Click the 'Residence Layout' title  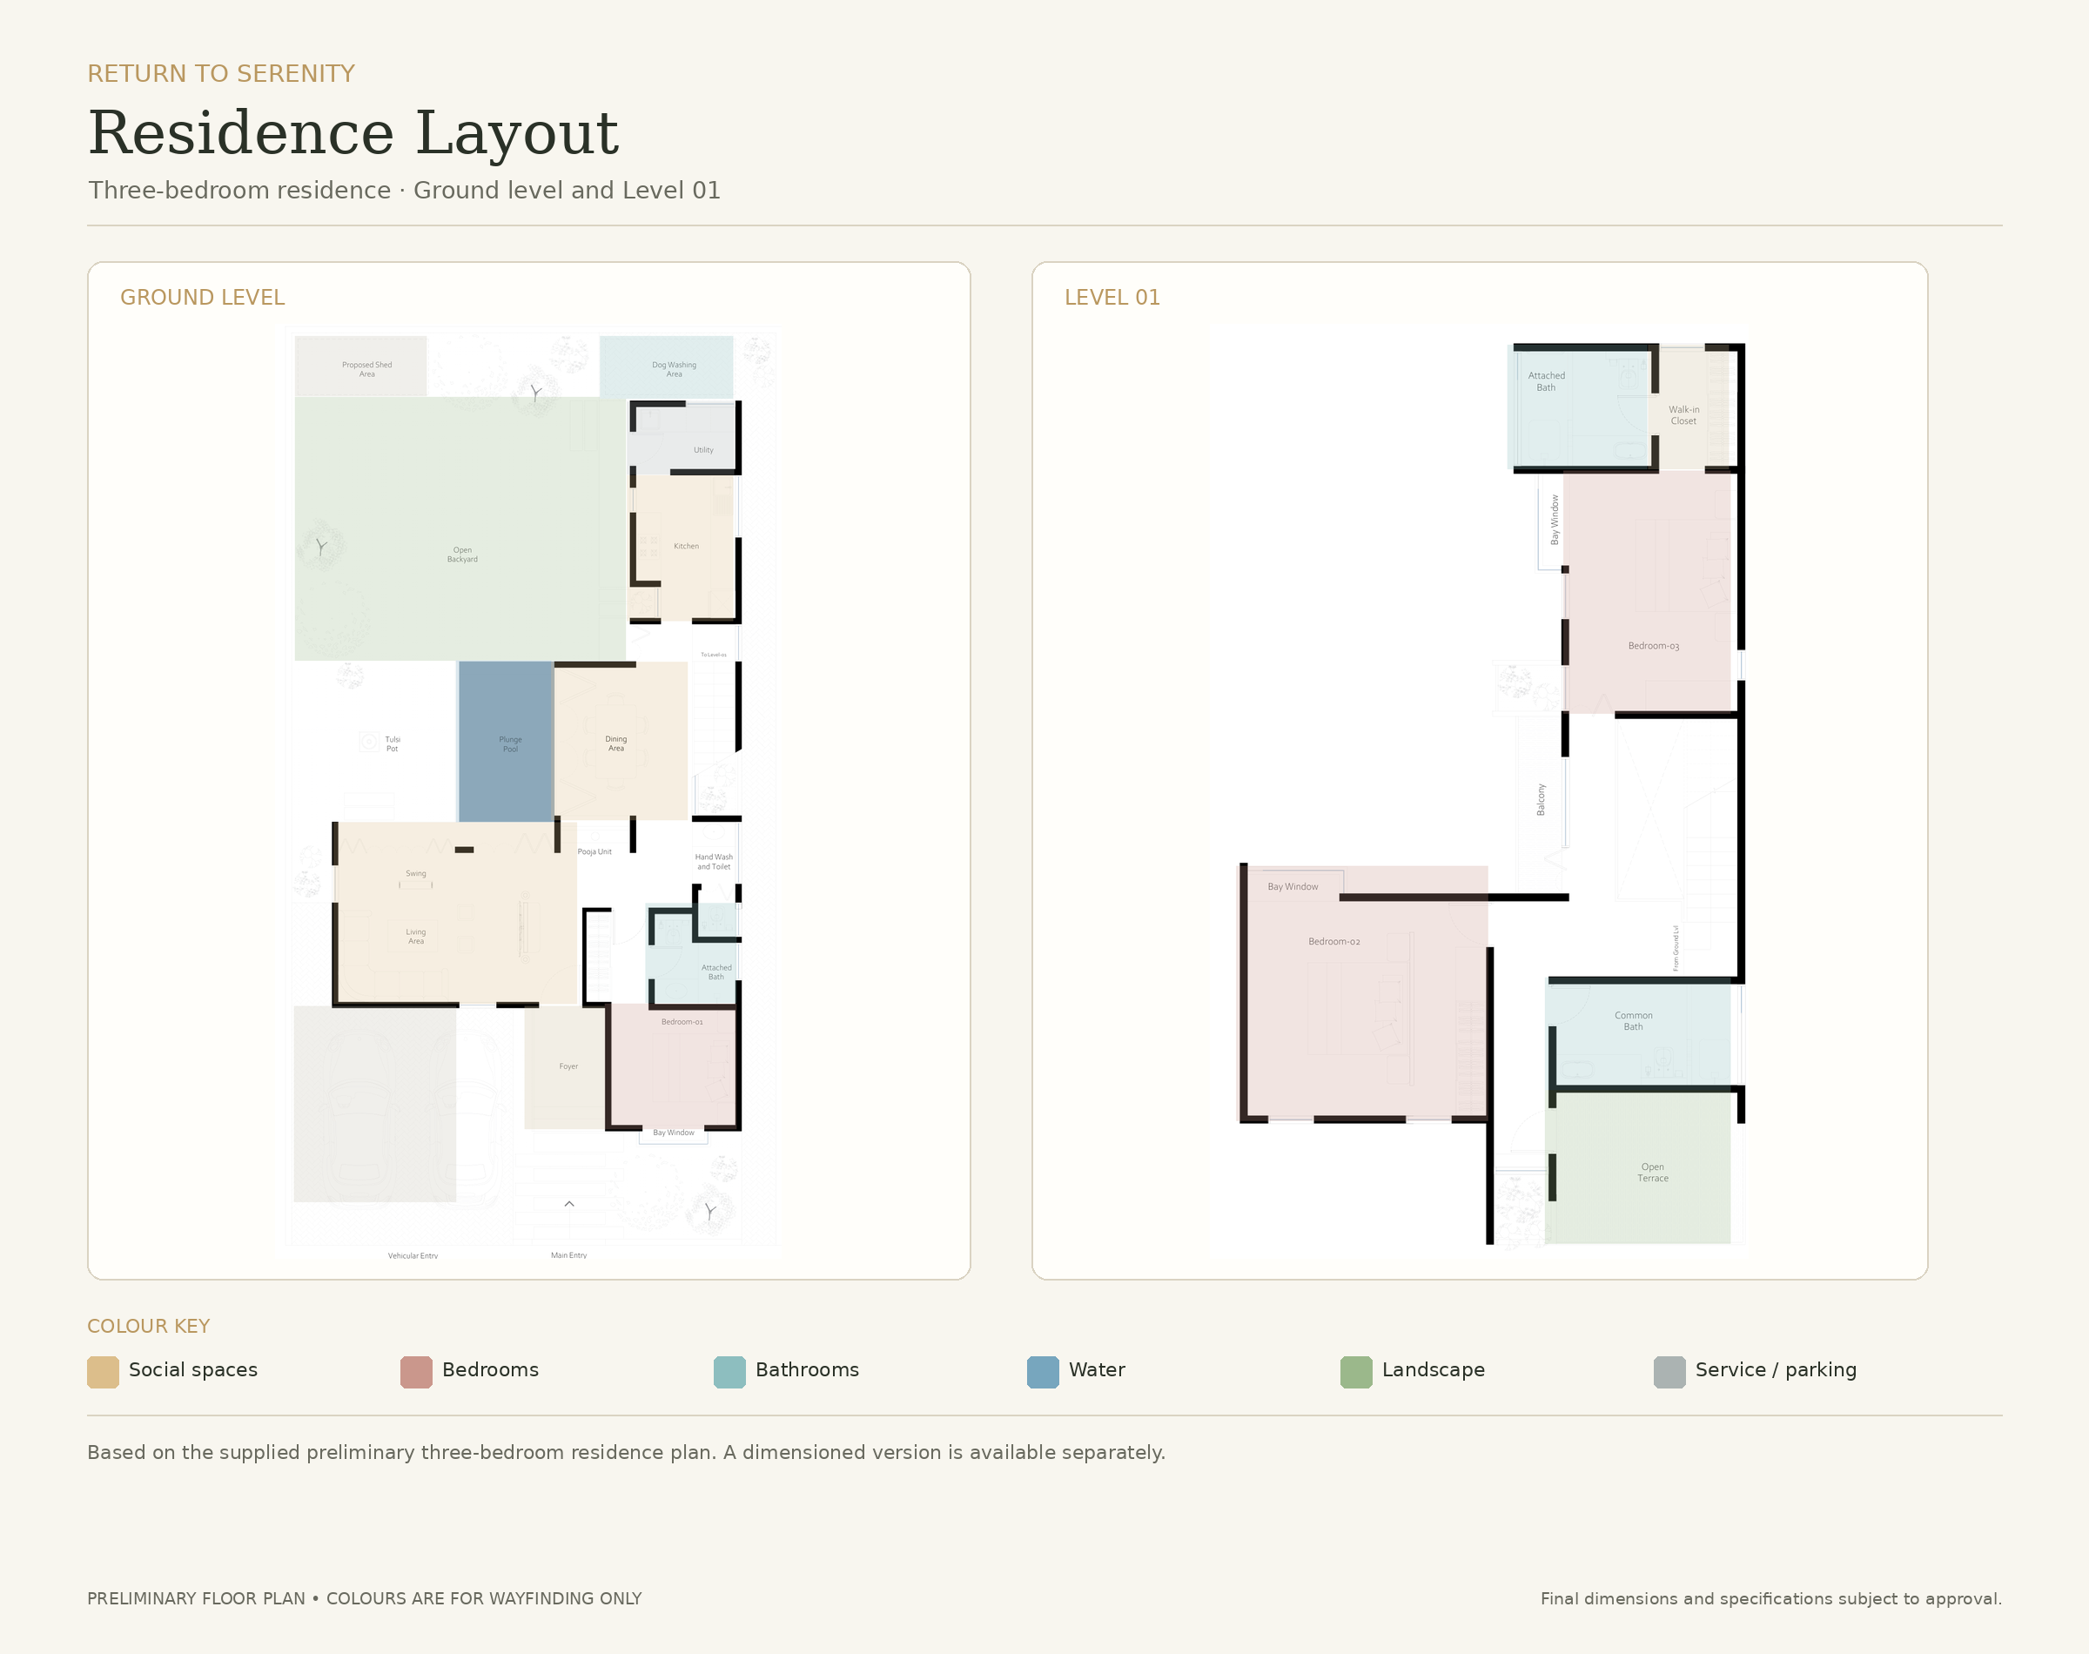tap(353, 132)
